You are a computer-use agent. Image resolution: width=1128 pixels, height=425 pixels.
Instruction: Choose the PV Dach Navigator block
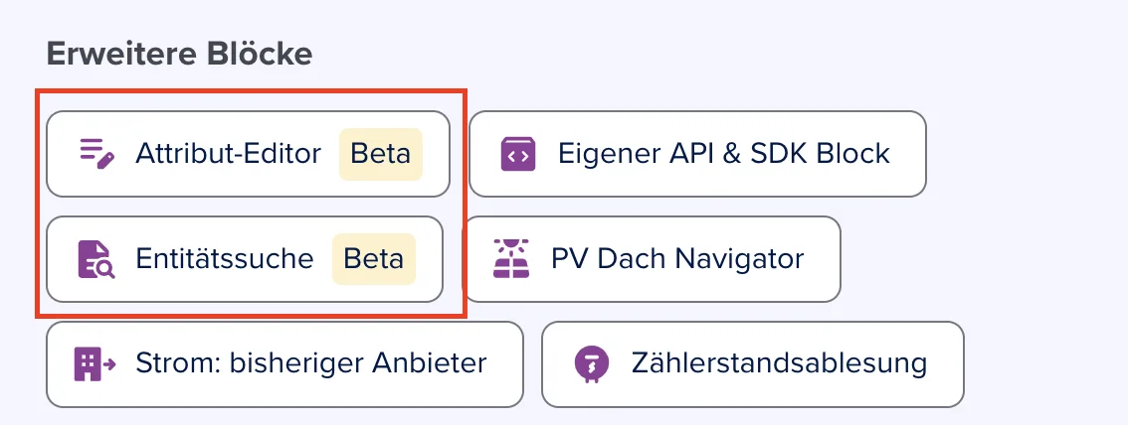coord(652,259)
